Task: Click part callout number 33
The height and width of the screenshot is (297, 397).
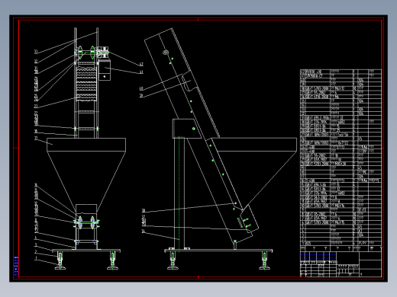Action: tap(36, 52)
